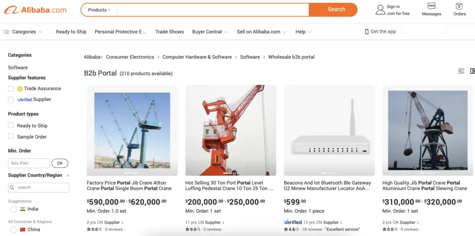
Task: Tick the Ready to Ship checkbox
Action: point(11,125)
